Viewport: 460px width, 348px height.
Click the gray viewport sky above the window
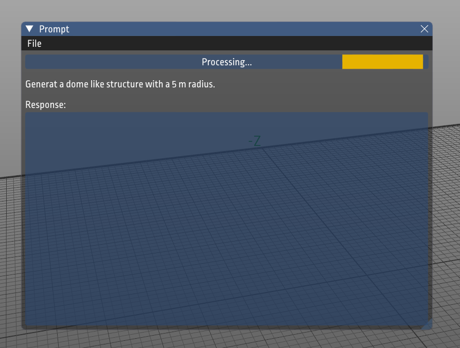point(229,10)
